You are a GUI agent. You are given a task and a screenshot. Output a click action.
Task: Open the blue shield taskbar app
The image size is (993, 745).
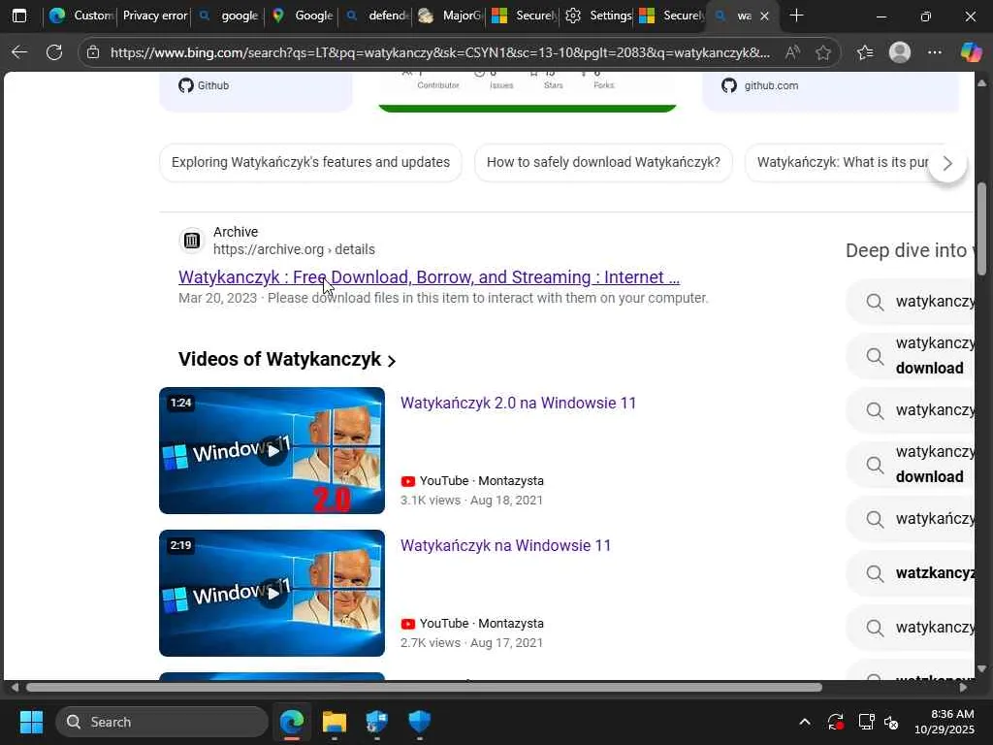[x=419, y=722]
